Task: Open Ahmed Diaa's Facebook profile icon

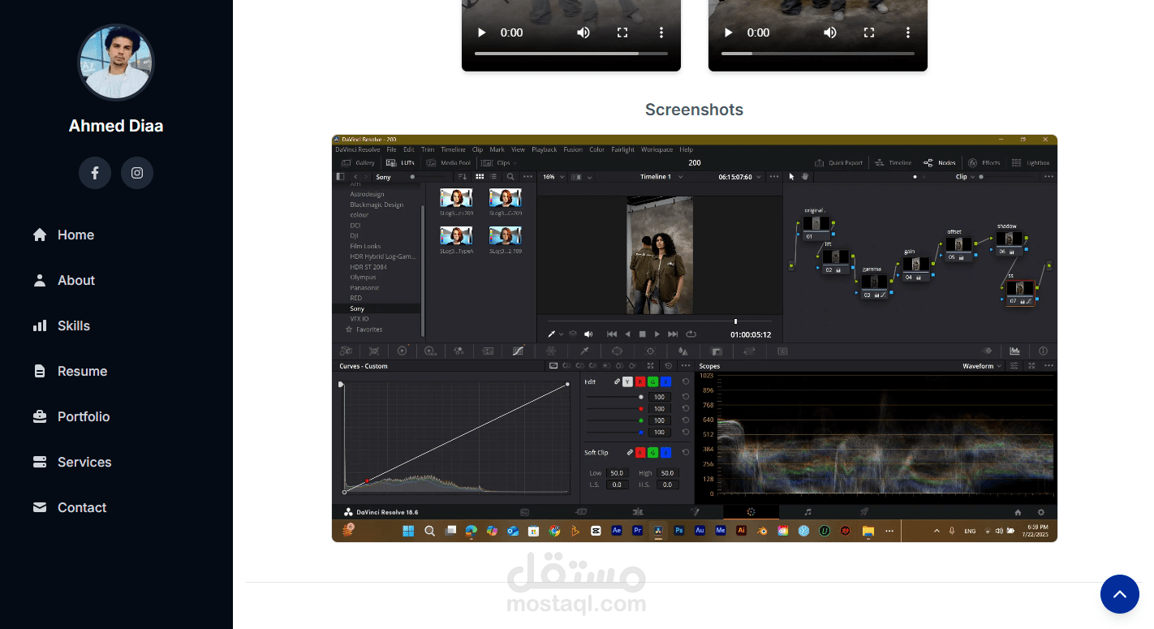Action: (95, 173)
